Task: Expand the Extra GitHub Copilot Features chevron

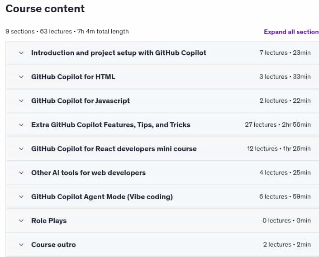Action: point(21,125)
